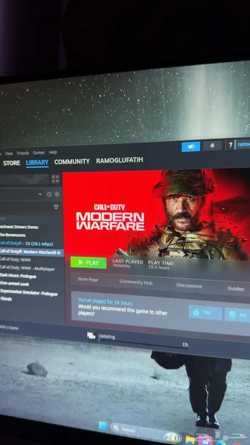Switch to the STORE tab
The image size is (250, 445).
(11, 163)
